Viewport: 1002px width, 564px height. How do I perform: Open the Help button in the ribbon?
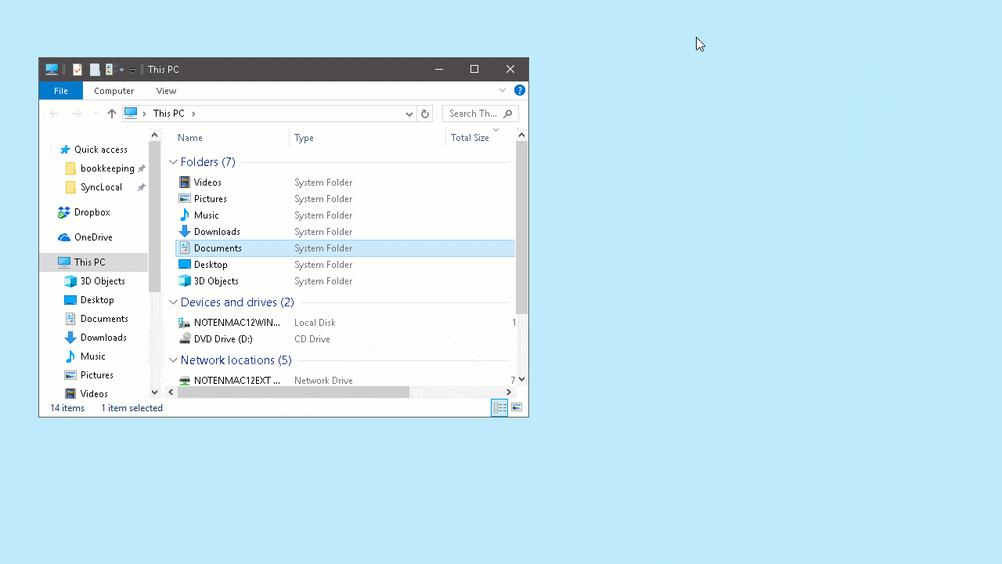pos(520,90)
